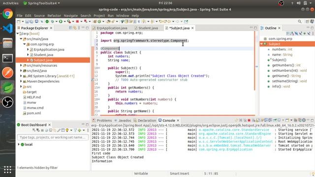The image size is (315, 177).
Task: Toggle Hide Fields in Outline toolbar
Action: click(296, 33)
